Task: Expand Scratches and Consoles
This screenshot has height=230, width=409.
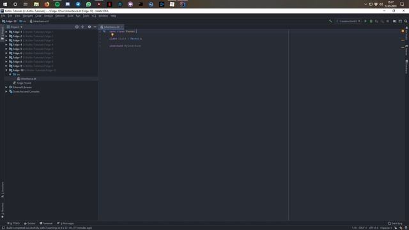Action: tap(6, 91)
